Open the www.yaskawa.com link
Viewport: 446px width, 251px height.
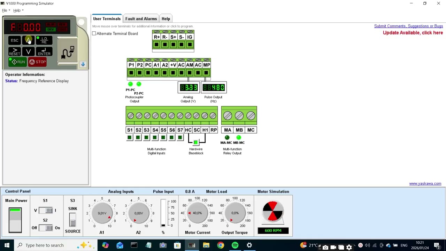[x=425, y=183]
